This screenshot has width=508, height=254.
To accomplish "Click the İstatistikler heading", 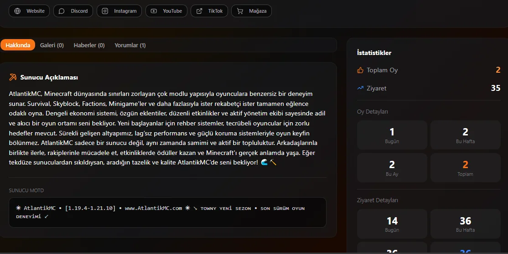I will (x=374, y=53).
